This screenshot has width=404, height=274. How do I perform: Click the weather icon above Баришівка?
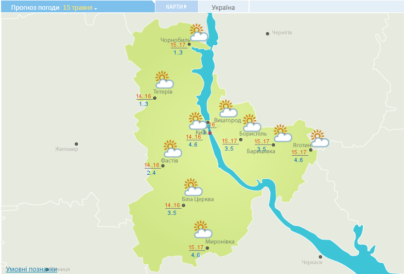click(282, 133)
